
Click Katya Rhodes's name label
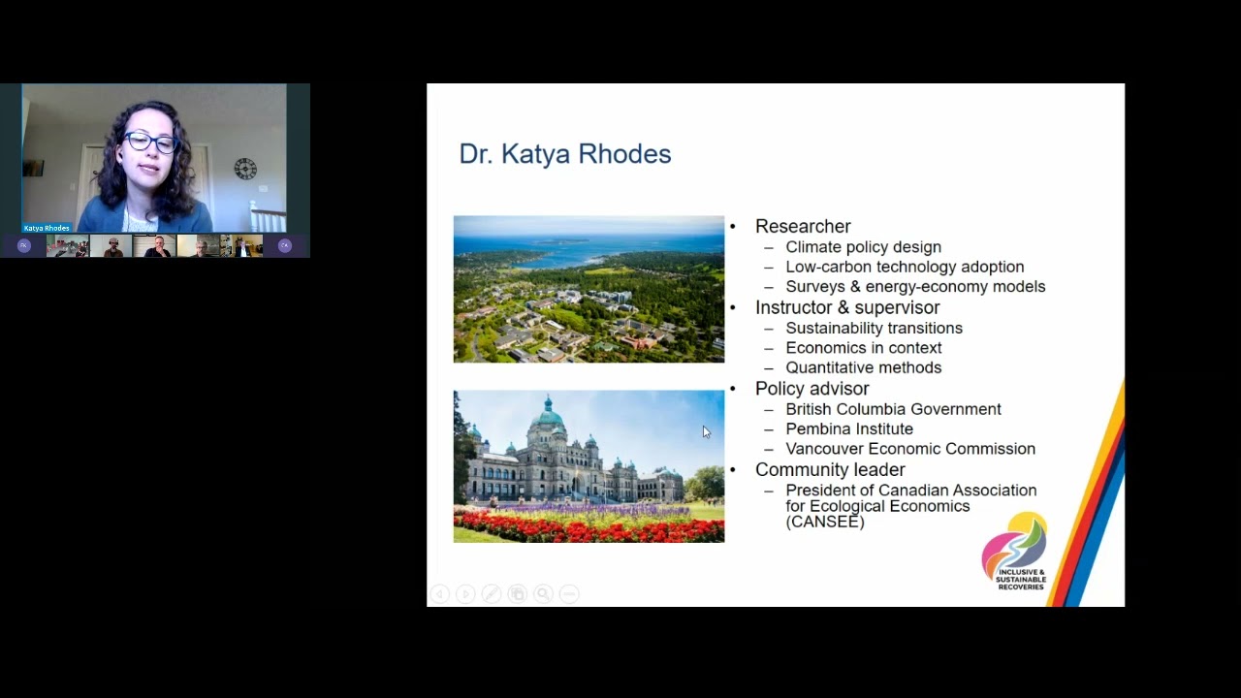point(46,228)
